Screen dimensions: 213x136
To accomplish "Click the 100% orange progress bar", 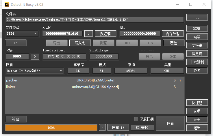I will (51, 128).
